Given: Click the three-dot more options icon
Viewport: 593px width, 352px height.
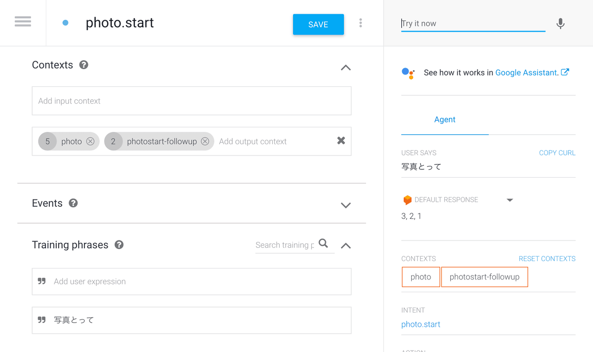Looking at the screenshot, I should tap(361, 23).
